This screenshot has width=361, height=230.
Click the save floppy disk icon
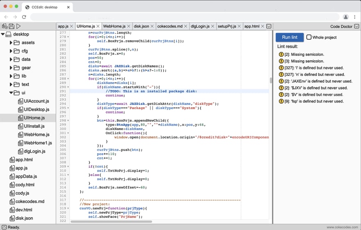[11, 26]
